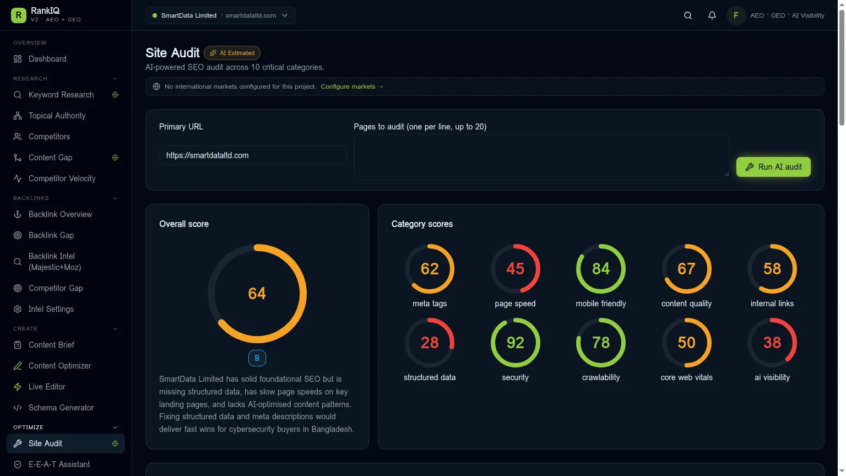Image resolution: width=846 pixels, height=476 pixels.
Task: Click the Intel Settings gear icon
Action: (18, 309)
